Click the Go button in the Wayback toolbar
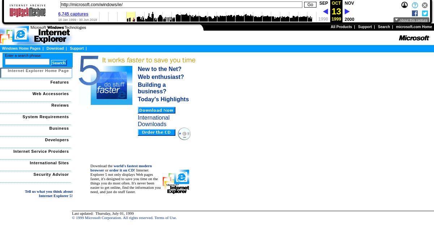The height and width of the screenshot is (227, 434). click(x=310, y=5)
